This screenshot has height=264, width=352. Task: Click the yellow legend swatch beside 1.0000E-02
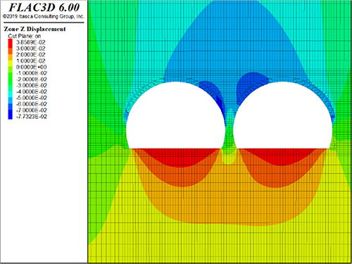click(x=11, y=63)
